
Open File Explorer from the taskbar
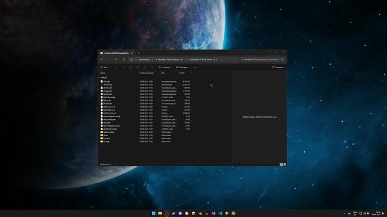point(160,213)
